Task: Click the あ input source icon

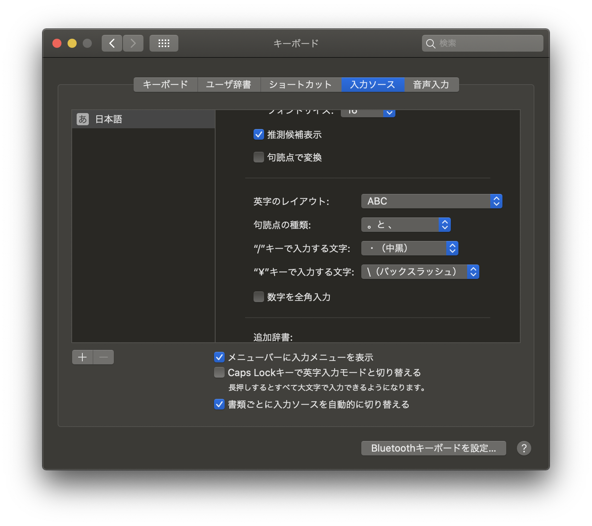Action: pyautogui.click(x=83, y=119)
